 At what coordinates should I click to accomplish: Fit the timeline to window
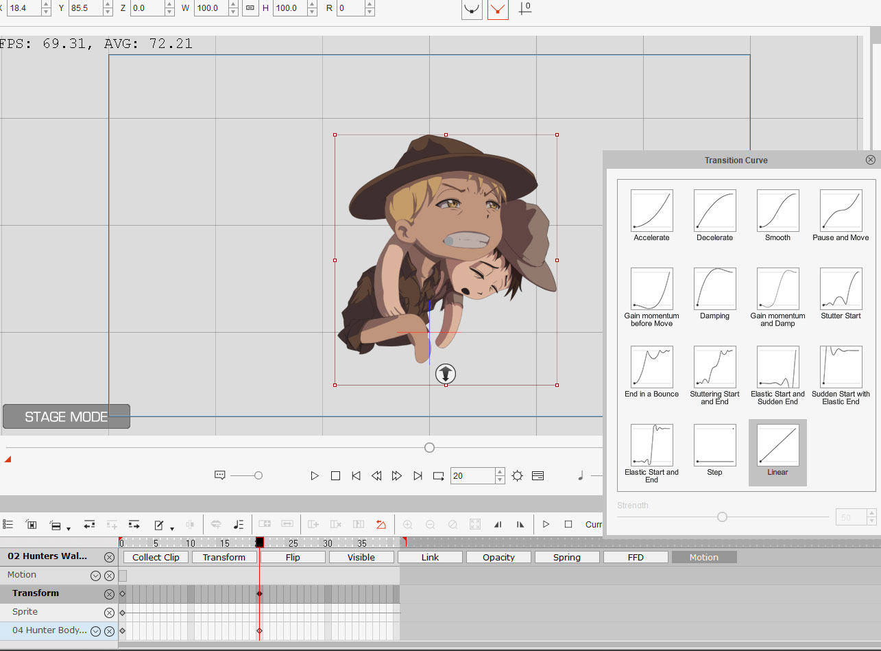coord(475,525)
